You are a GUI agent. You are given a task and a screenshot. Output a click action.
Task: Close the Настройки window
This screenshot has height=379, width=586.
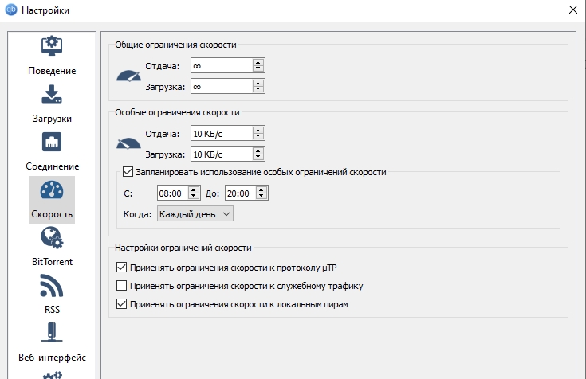tap(573, 10)
